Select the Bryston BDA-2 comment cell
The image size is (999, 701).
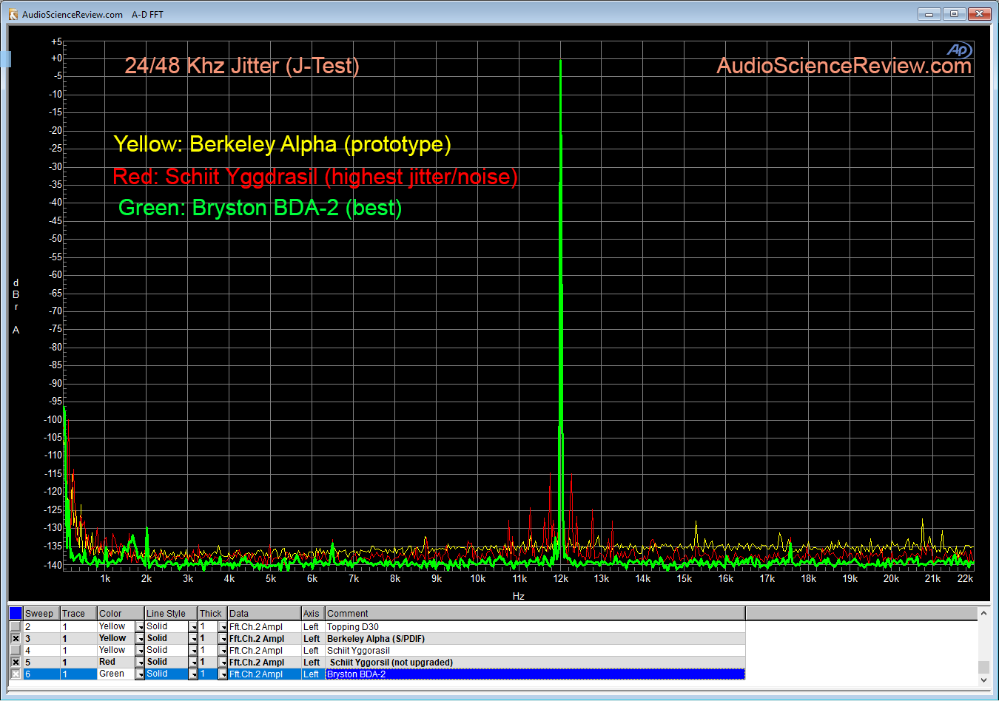[535, 674]
